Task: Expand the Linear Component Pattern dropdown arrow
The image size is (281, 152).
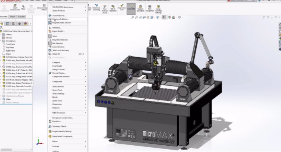Action: point(44,13)
